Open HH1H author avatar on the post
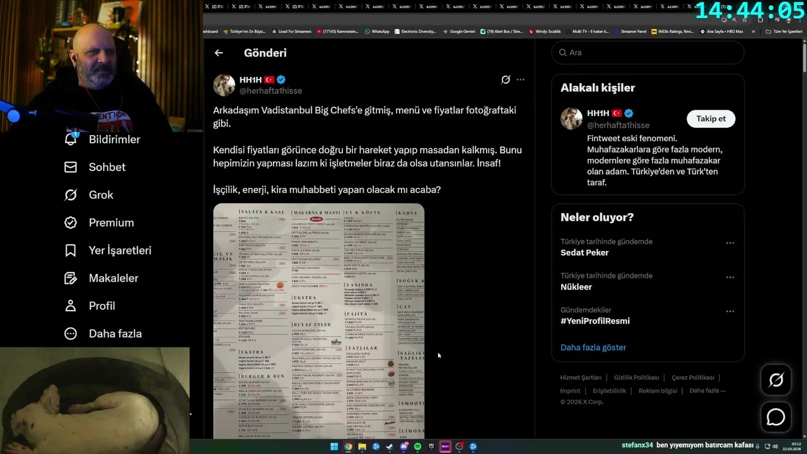 point(224,85)
